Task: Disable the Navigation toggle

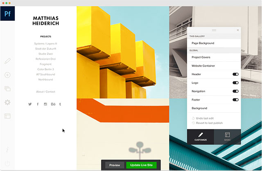Action: (235, 91)
